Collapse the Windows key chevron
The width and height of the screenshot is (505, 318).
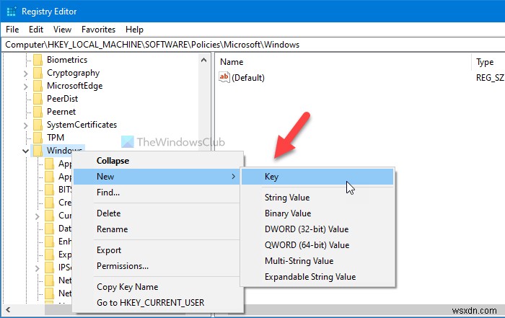click(26, 151)
